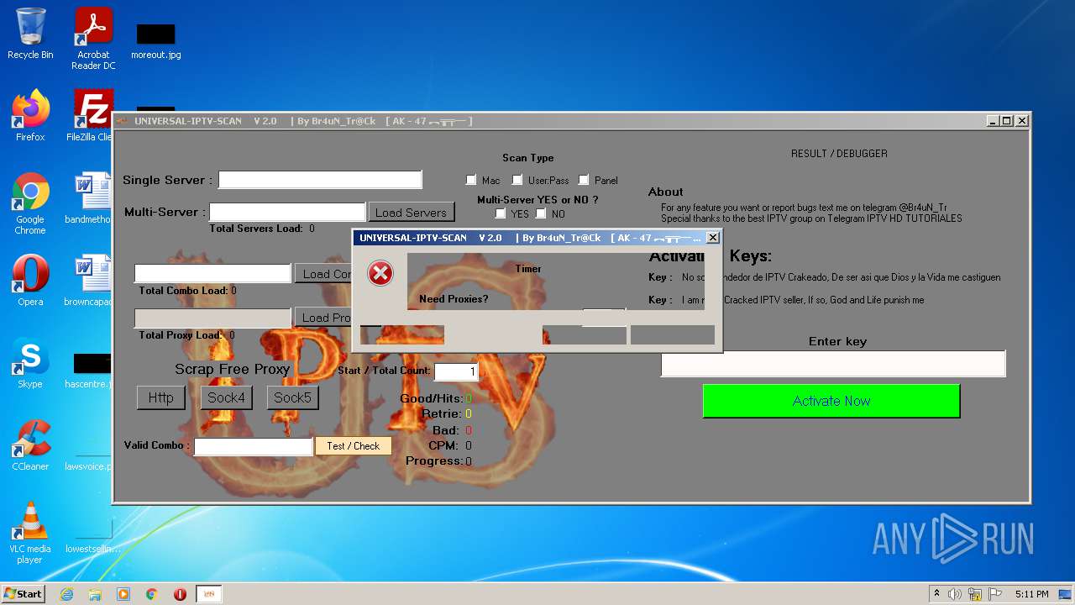The width and height of the screenshot is (1075, 605).
Task: Focus the Single Server input field
Action: 320,180
